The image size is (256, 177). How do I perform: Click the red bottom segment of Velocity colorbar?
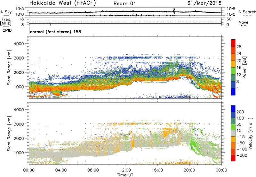[x=233, y=158]
